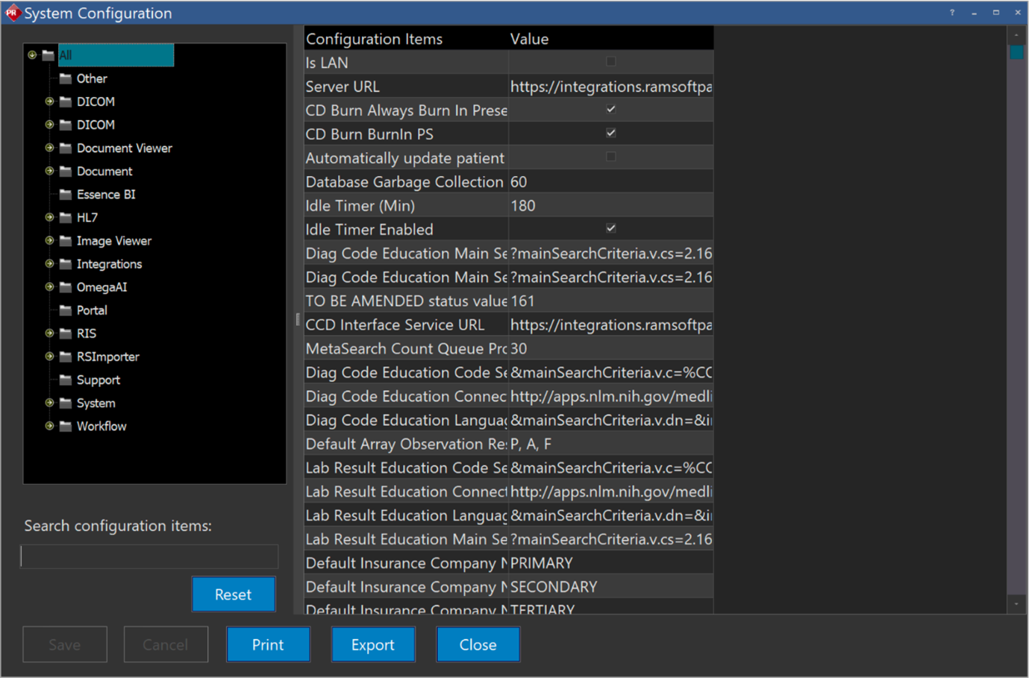Screen dimensions: 1029x678
Task: Select the Support tree item
Action: click(x=98, y=380)
